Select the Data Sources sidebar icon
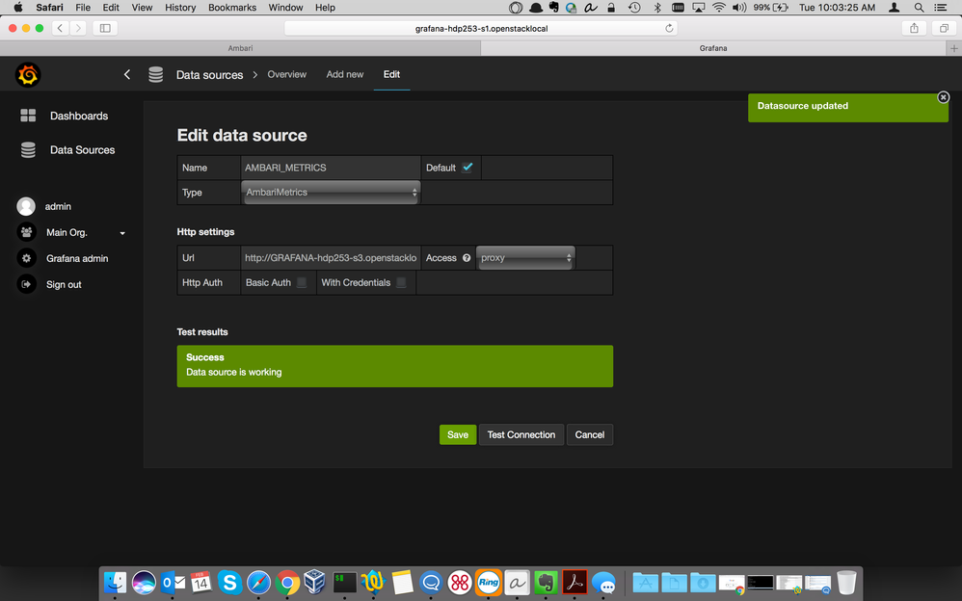The width and height of the screenshot is (962, 601). pyautogui.click(x=26, y=149)
